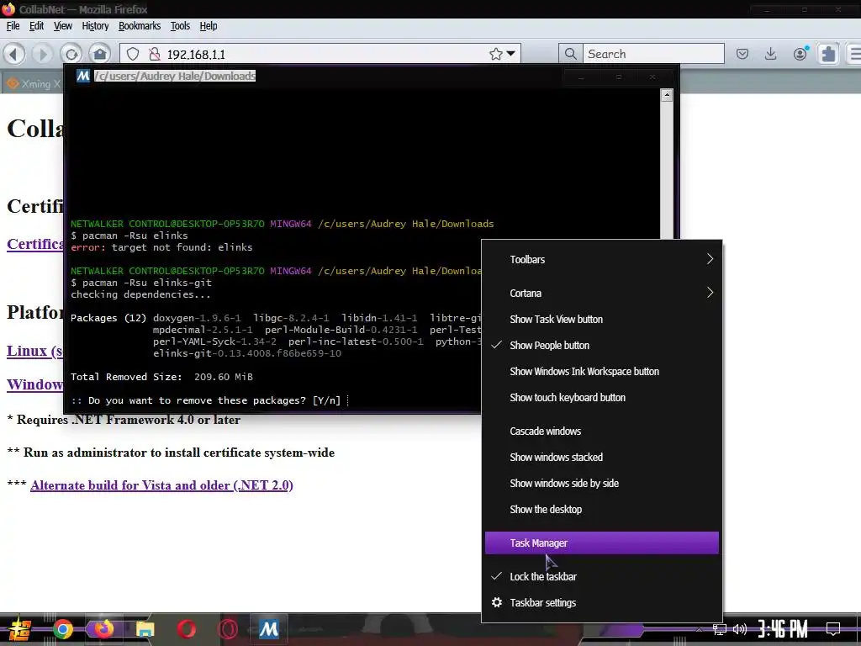
Task: Launch Opera GX outline icon in taskbar
Action: pos(227,629)
